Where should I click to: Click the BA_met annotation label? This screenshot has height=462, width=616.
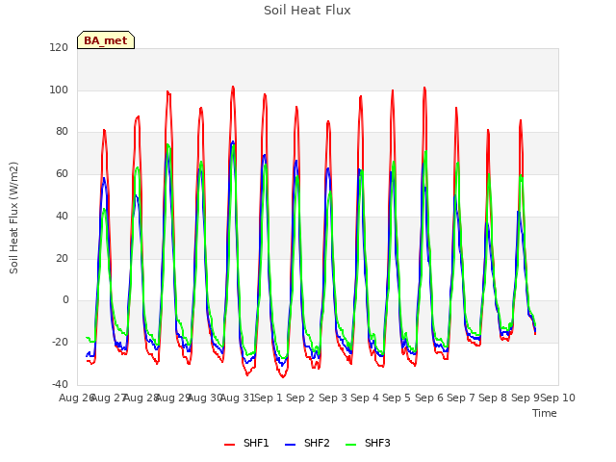[106, 40]
